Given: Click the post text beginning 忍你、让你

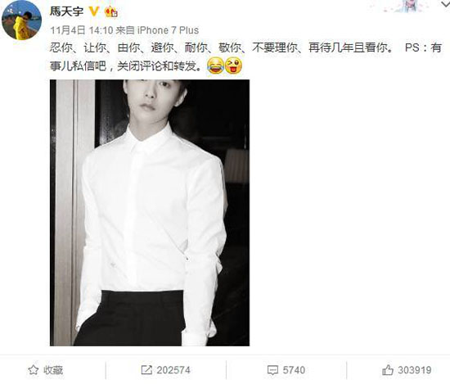Looking at the screenshot, I should 245,56.
